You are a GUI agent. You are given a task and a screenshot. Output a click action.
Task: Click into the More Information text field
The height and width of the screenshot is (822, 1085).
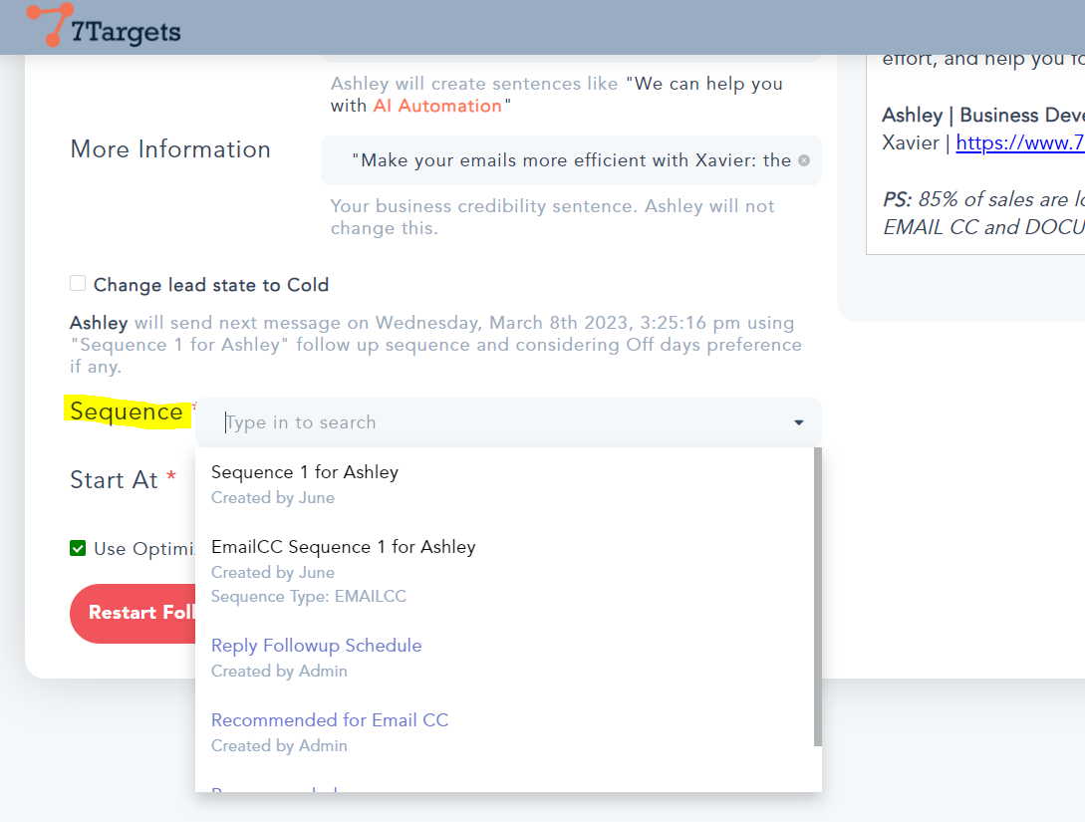pos(568,160)
